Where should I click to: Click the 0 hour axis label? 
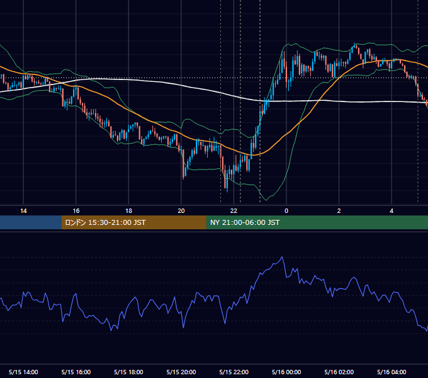click(x=286, y=211)
